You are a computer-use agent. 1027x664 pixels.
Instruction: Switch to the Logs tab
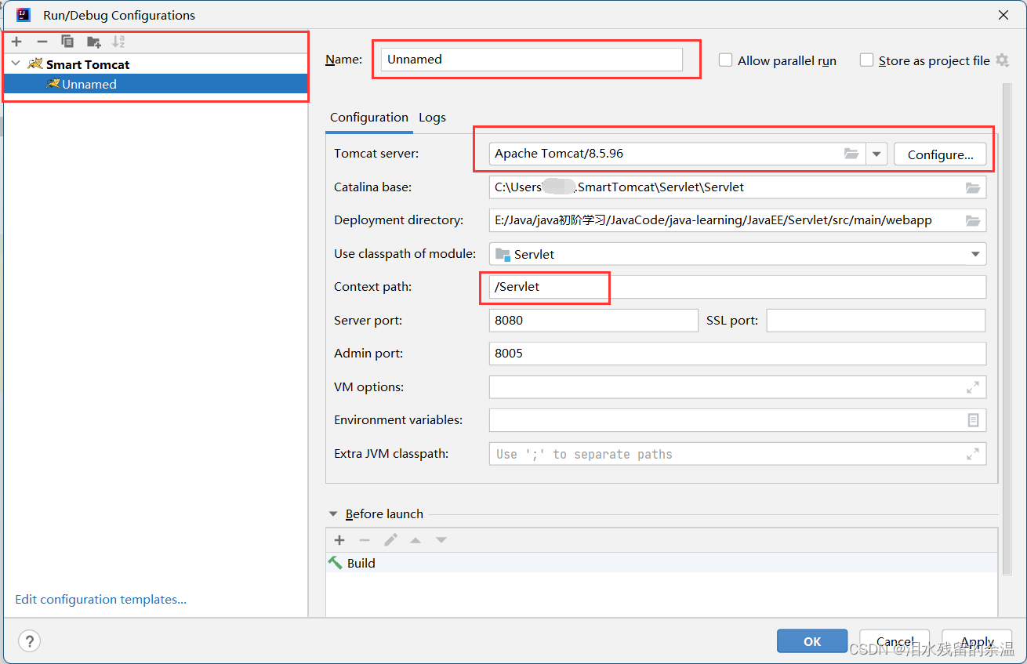pyautogui.click(x=432, y=118)
